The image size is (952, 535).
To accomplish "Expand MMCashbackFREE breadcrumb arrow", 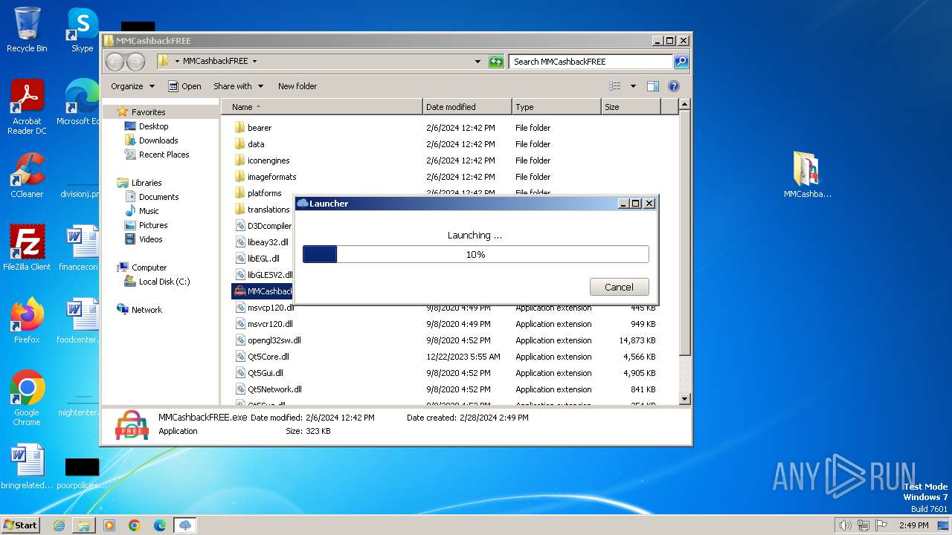I will 254,62.
